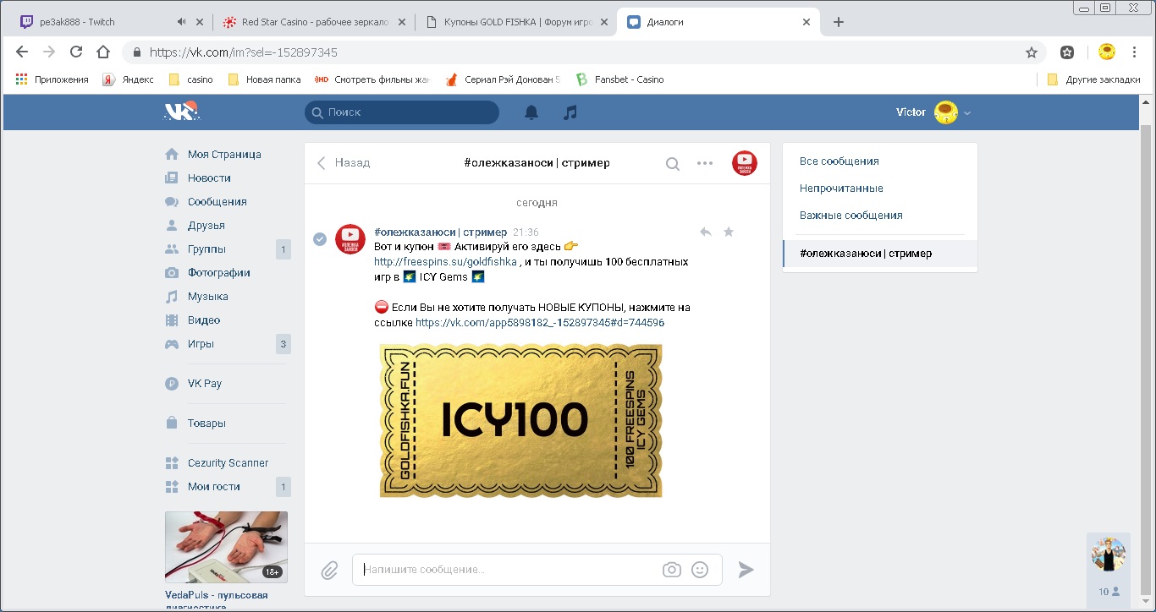Screen dimensions: 1156x612
Task: Expand the 'Другие закладки' folder
Action: click(1093, 79)
